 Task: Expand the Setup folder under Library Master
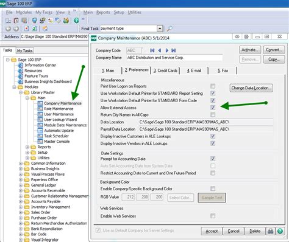(27, 153)
